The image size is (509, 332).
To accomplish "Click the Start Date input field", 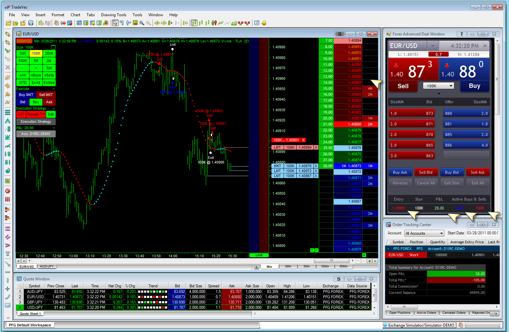I will [x=483, y=233].
